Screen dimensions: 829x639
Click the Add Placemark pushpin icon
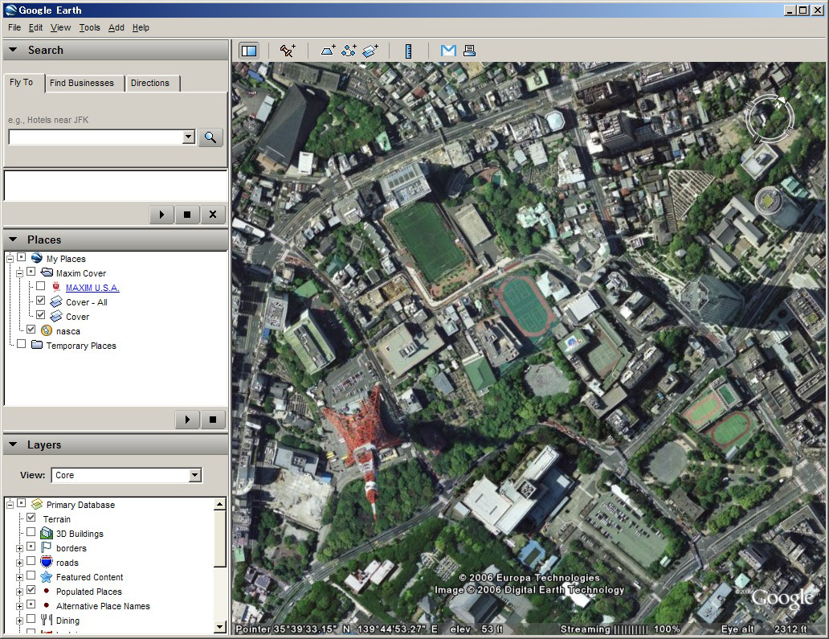pos(288,51)
